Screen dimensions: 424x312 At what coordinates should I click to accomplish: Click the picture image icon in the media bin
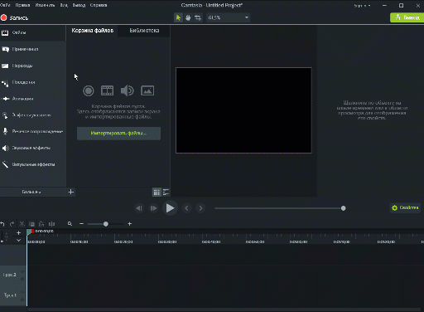147,90
